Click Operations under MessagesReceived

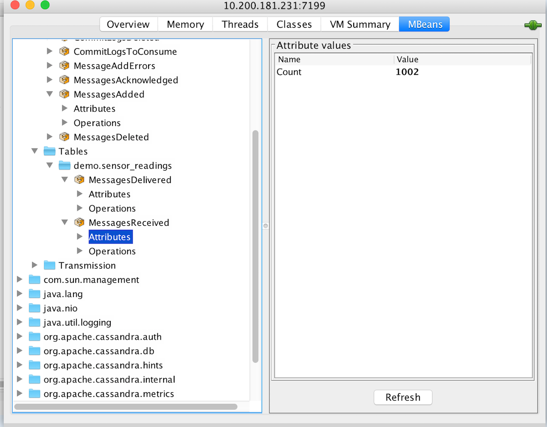[x=112, y=251]
